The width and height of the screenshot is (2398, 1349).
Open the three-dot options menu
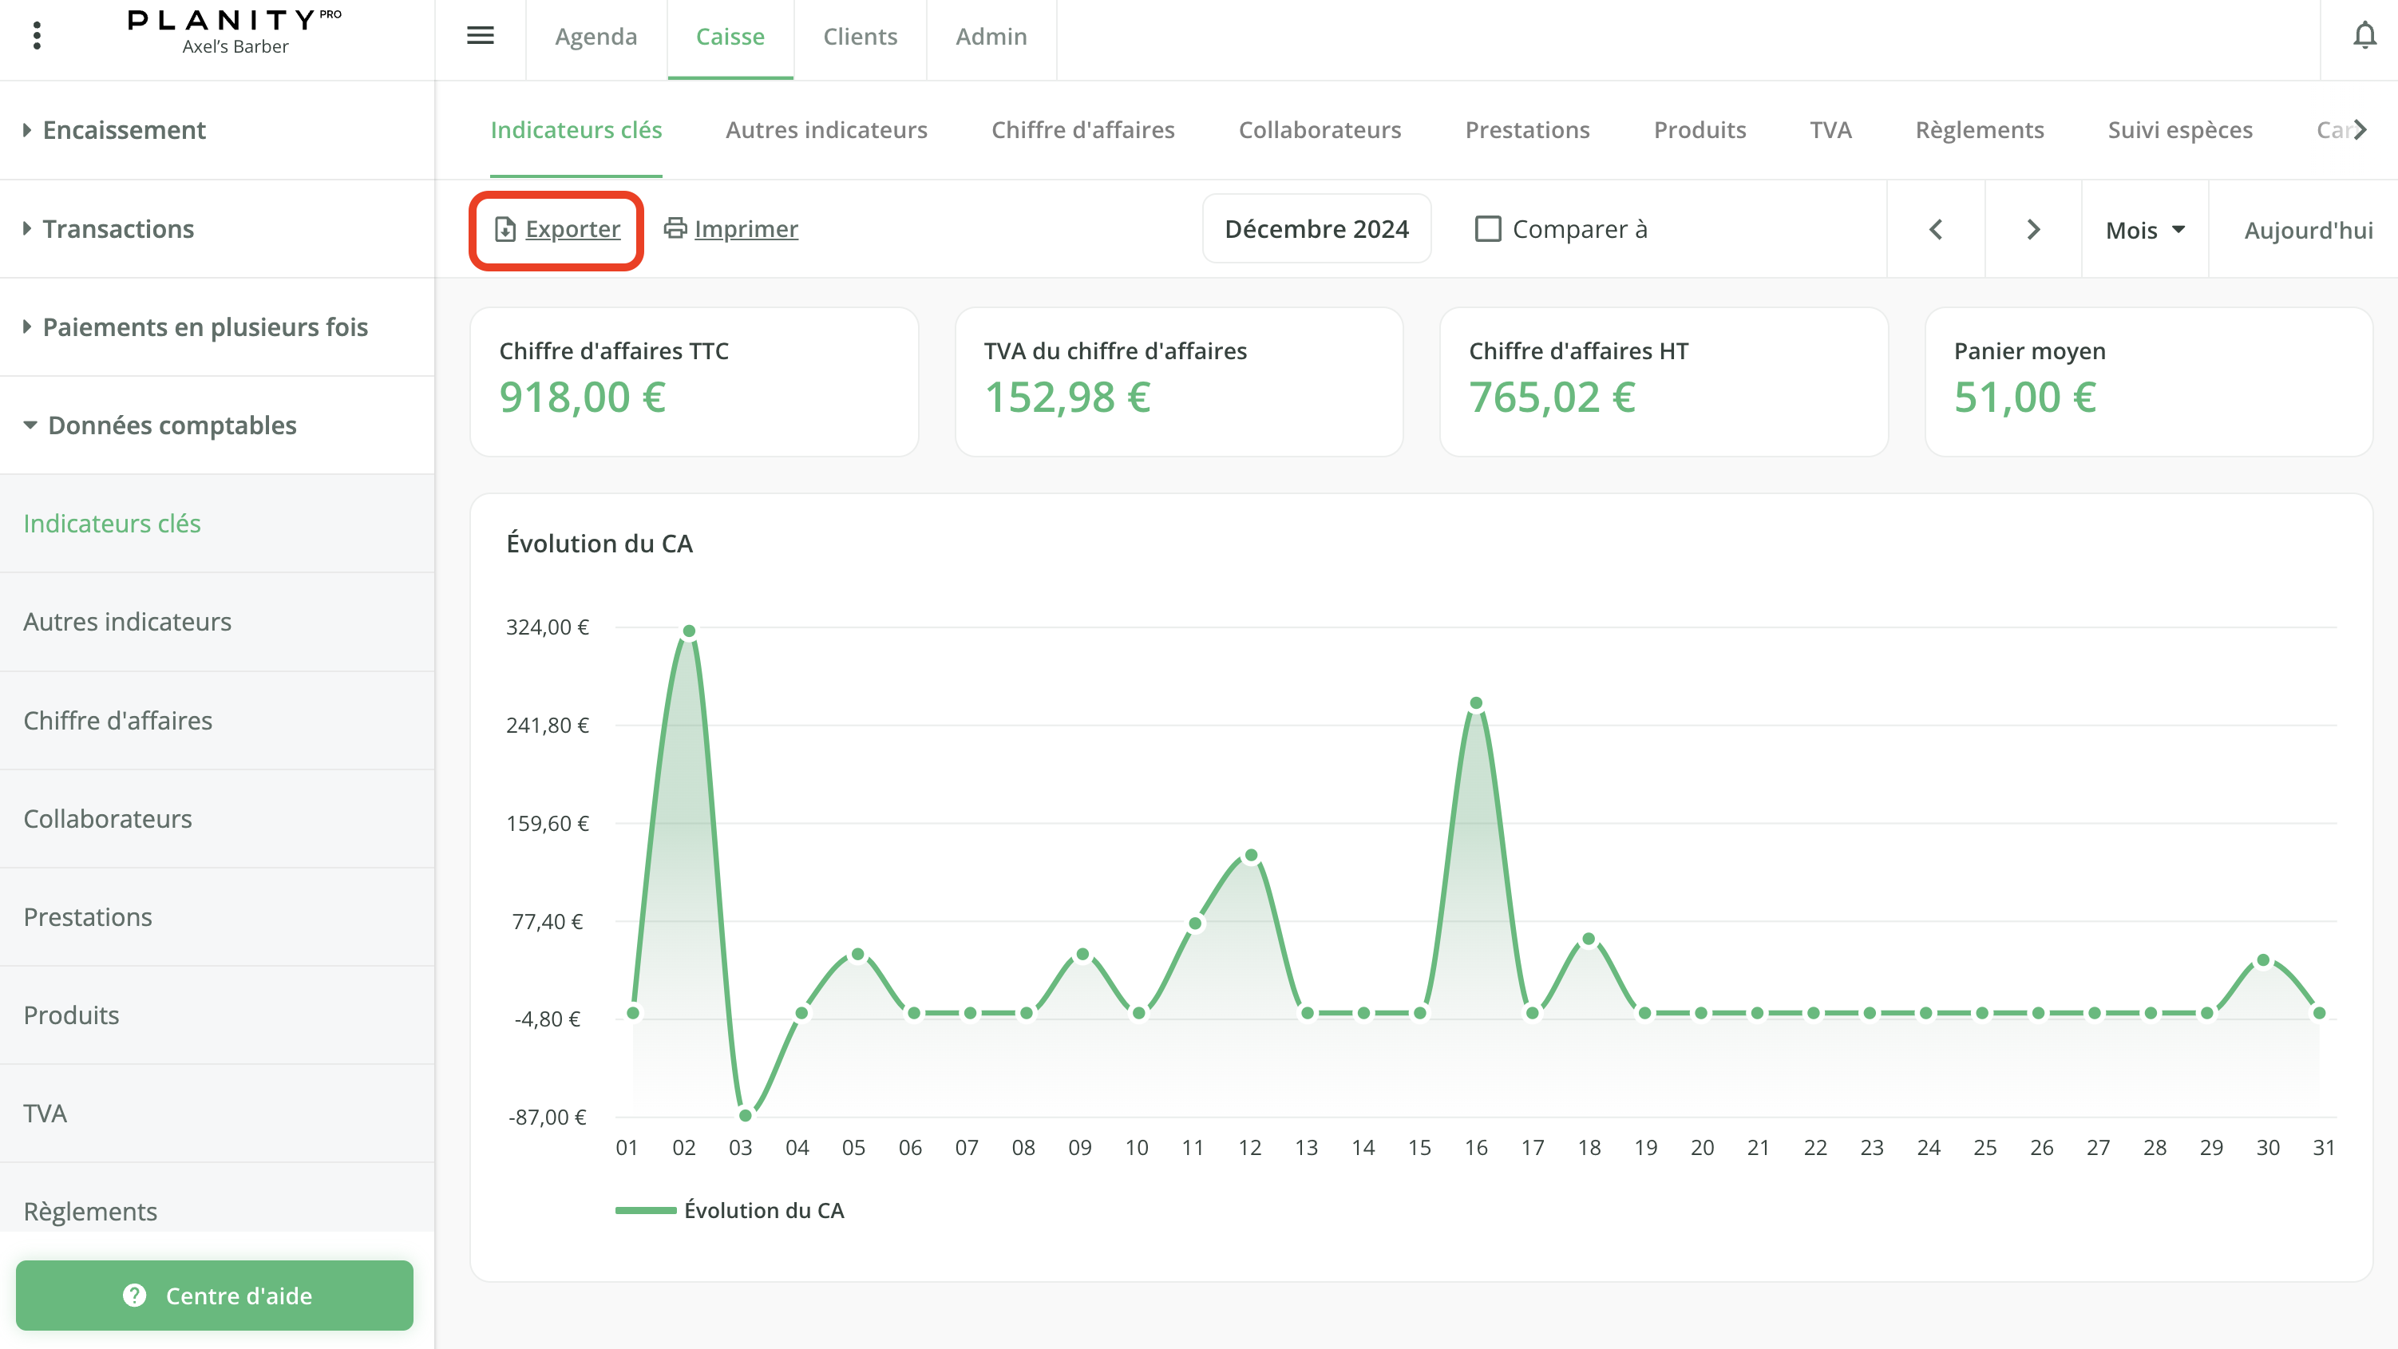(x=36, y=36)
